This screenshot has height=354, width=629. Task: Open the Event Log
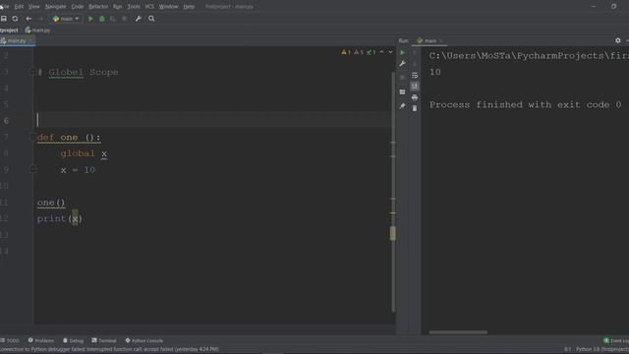pyautogui.click(x=616, y=340)
